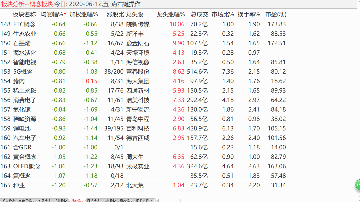Select the ETC概念 row
This screenshot has height=202, width=360.
tap(143, 24)
